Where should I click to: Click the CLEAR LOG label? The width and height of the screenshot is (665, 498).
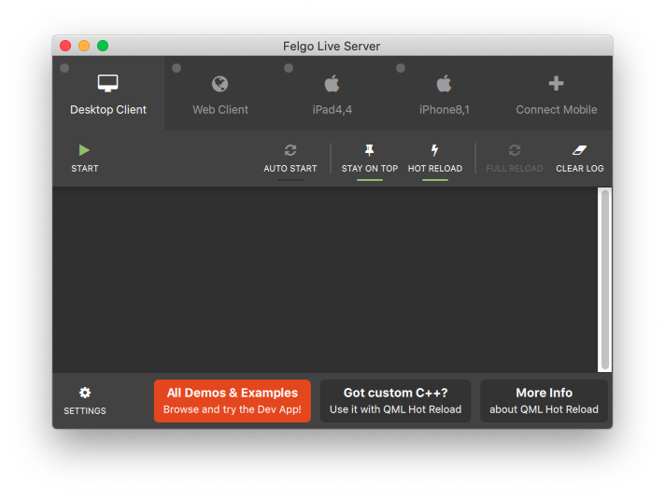point(579,169)
